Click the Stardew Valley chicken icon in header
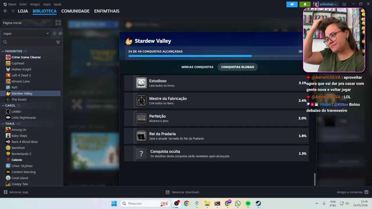This screenshot has height=209, width=372. [129, 41]
